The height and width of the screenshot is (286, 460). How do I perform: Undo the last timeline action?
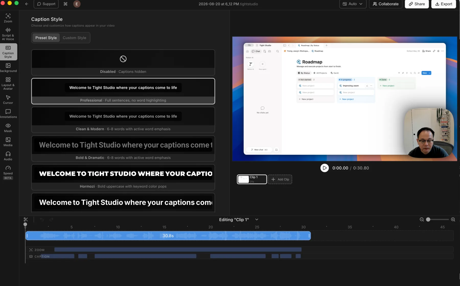tap(42, 220)
